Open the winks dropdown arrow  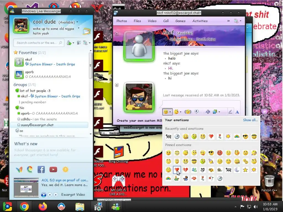[x=180, y=112]
